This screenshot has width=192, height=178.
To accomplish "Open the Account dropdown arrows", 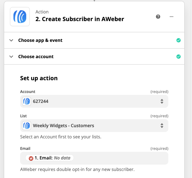I will pos(162,101).
